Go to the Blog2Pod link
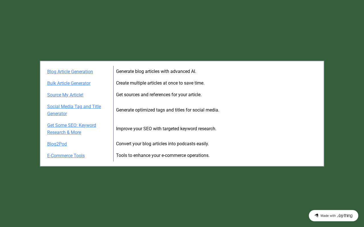 57,144
